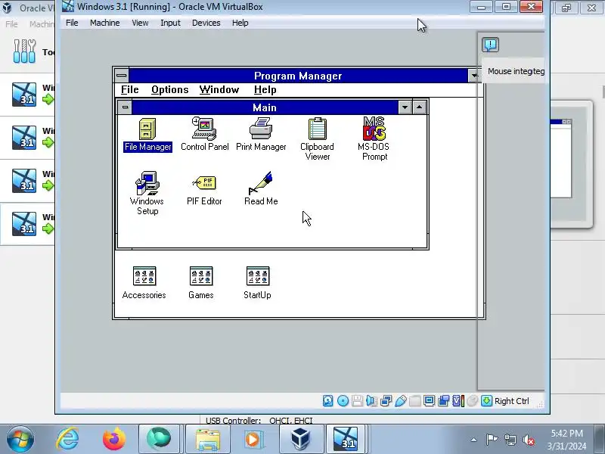
Task: Click the mouse integration status icon
Action: pos(472,401)
